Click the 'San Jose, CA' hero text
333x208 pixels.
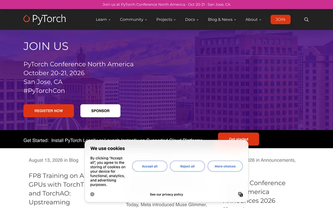43,82
